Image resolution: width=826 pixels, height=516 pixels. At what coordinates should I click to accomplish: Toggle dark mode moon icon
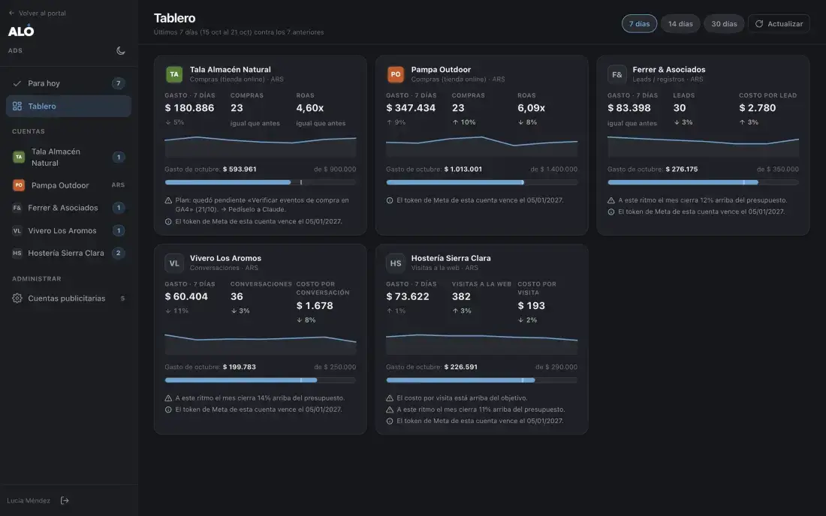pyautogui.click(x=121, y=50)
